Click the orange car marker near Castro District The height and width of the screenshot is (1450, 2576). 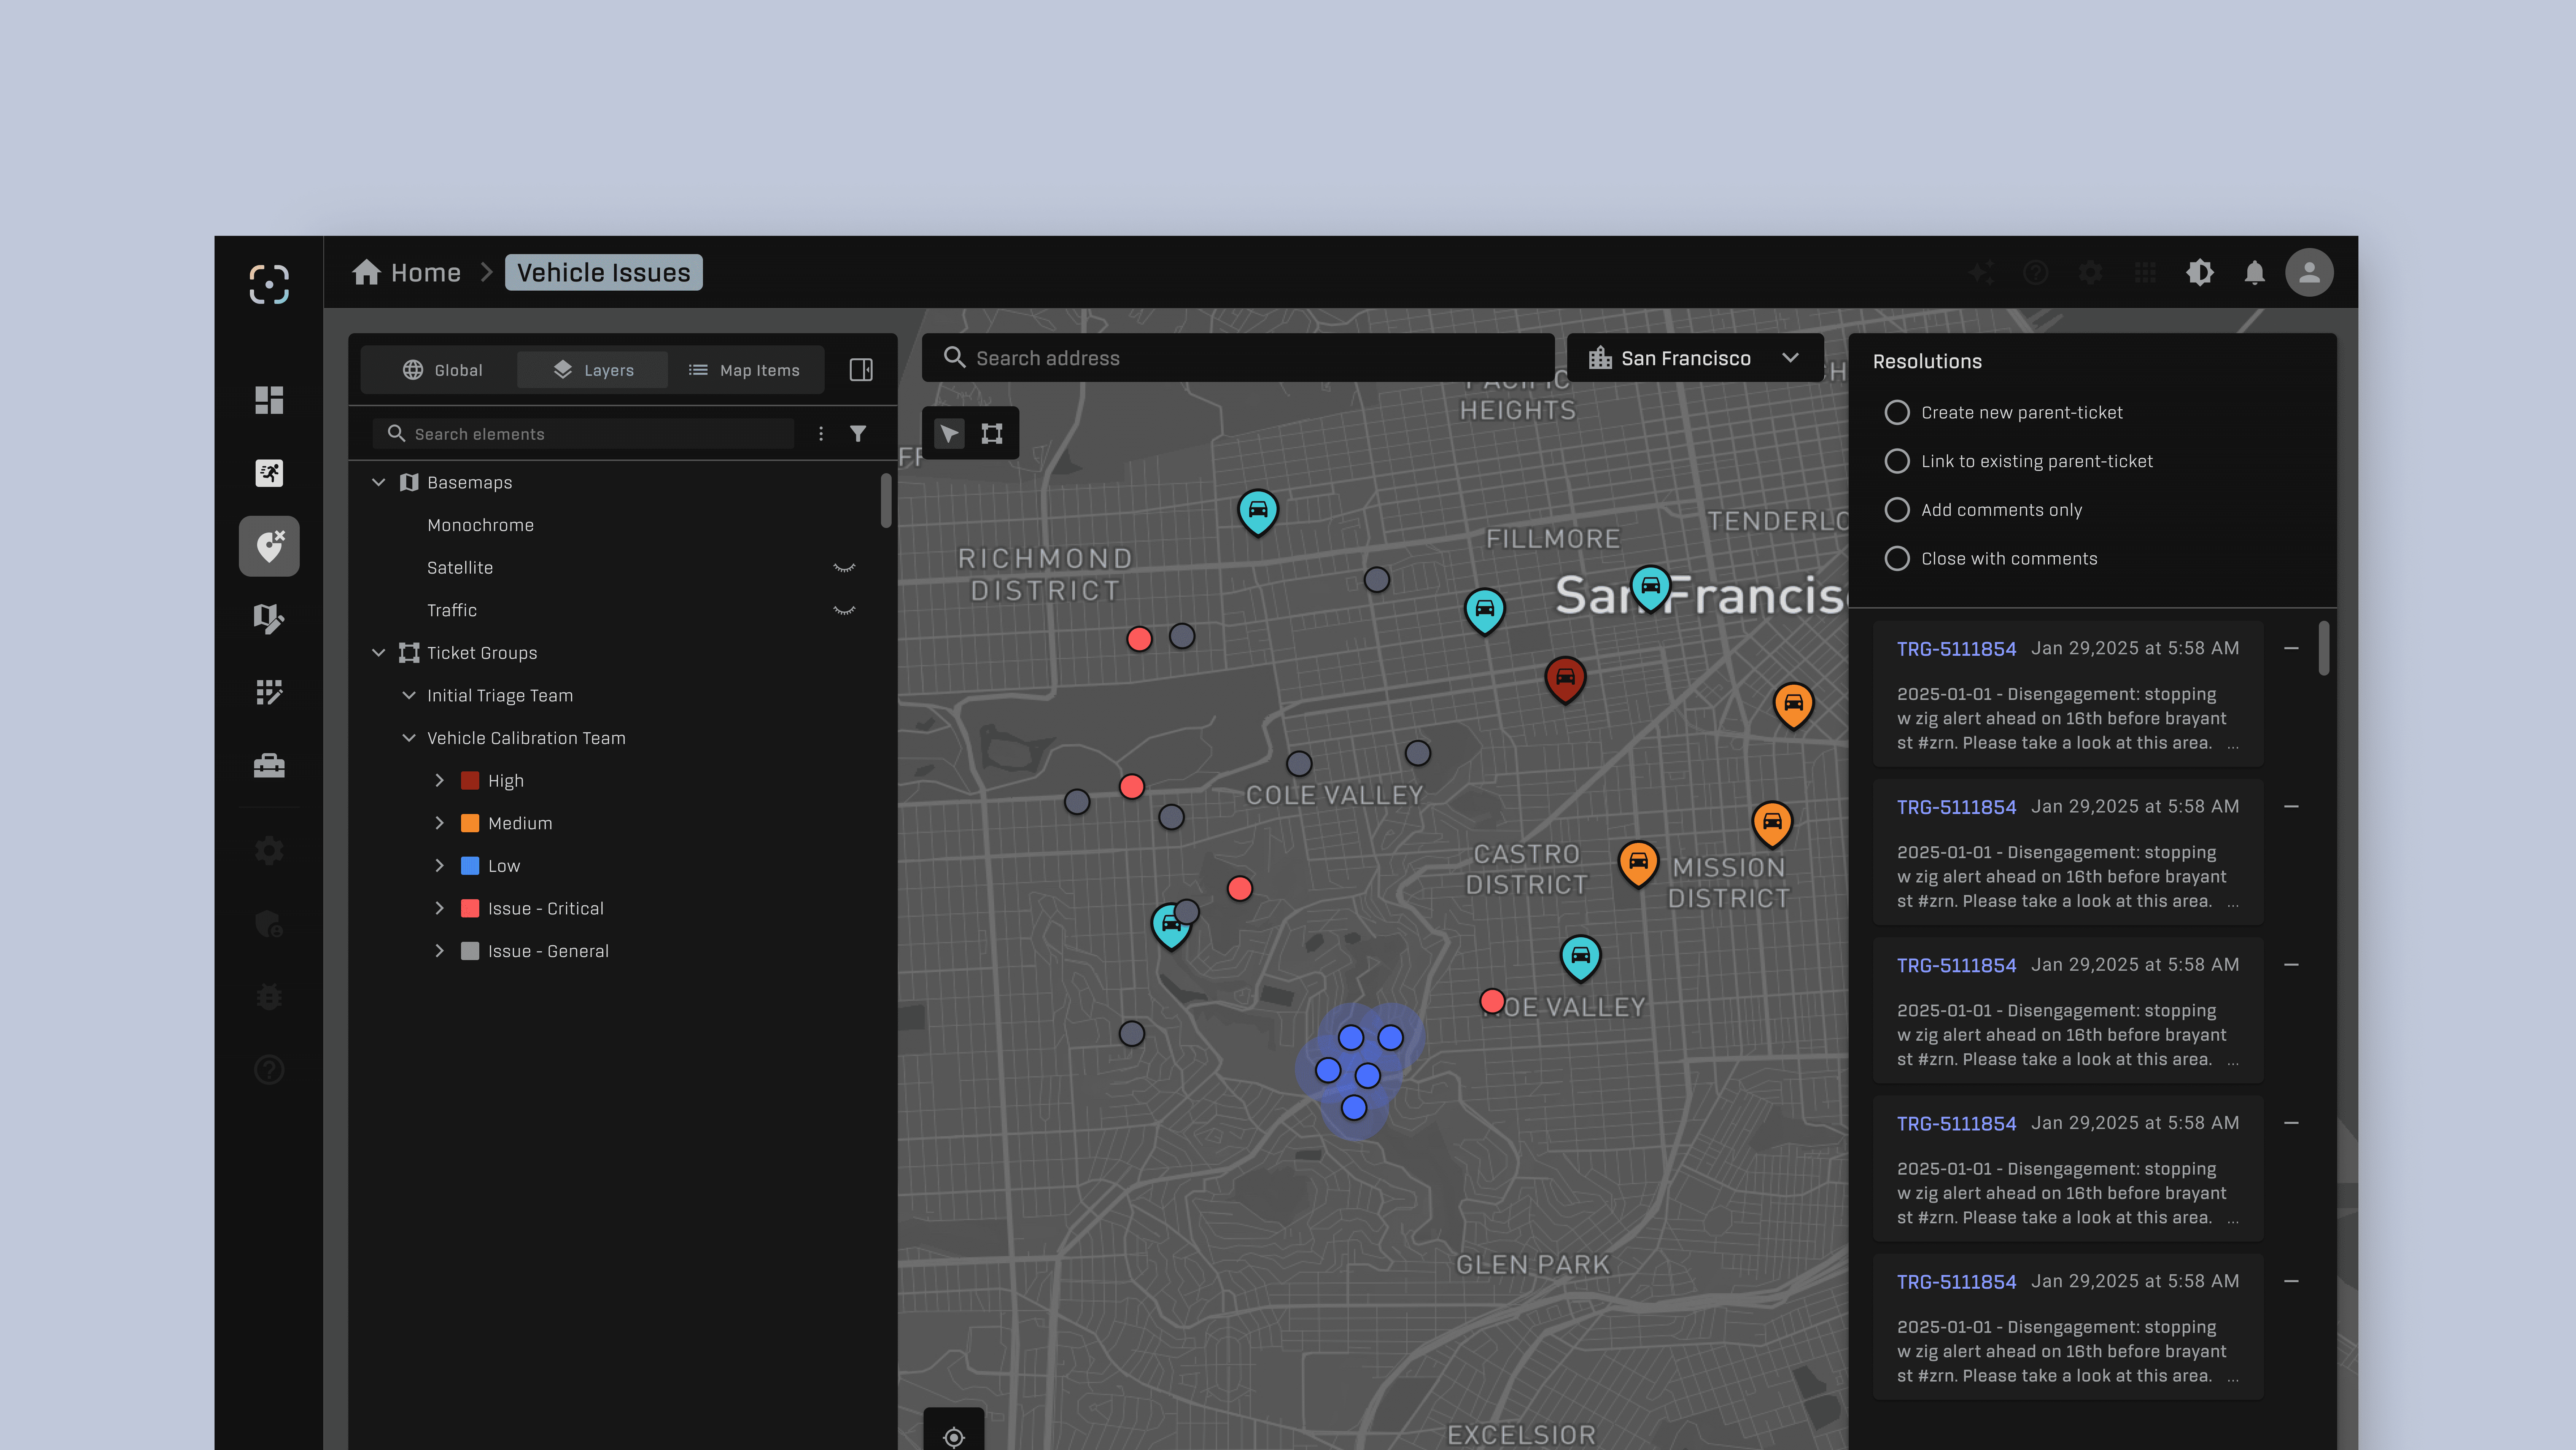[x=1638, y=863]
